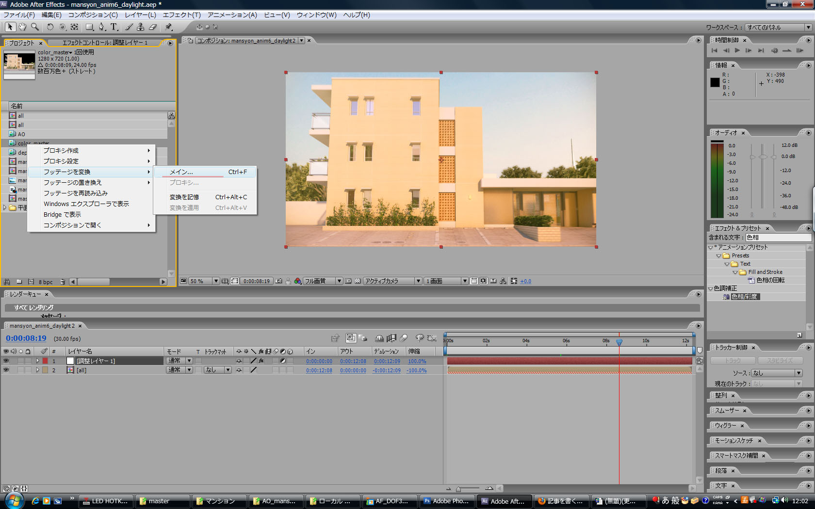This screenshot has height=509, width=815.
Task: Toggle quality switch on layer [all]
Action: [x=253, y=370]
